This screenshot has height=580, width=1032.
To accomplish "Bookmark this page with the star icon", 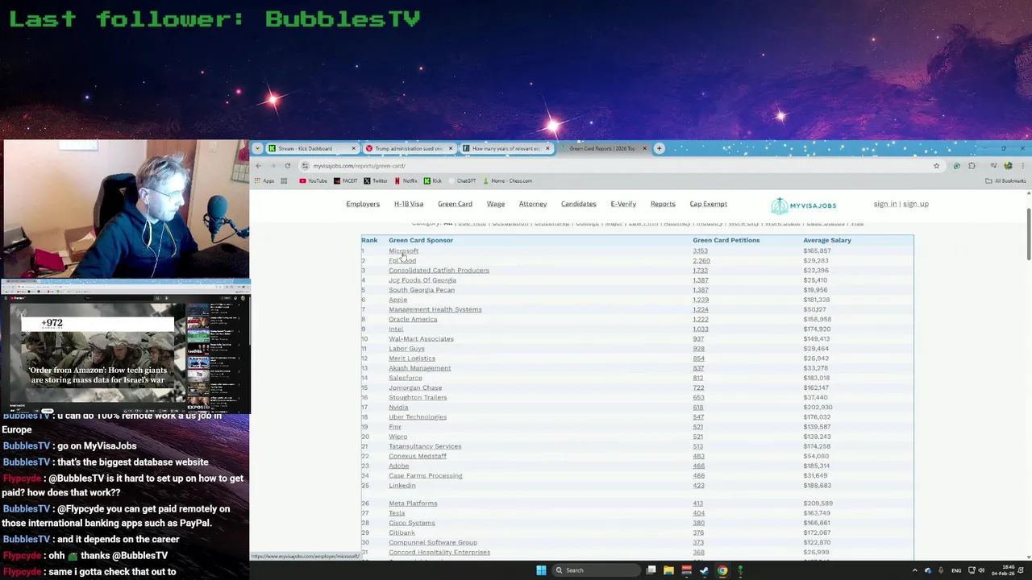I will pyautogui.click(x=936, y=165).
